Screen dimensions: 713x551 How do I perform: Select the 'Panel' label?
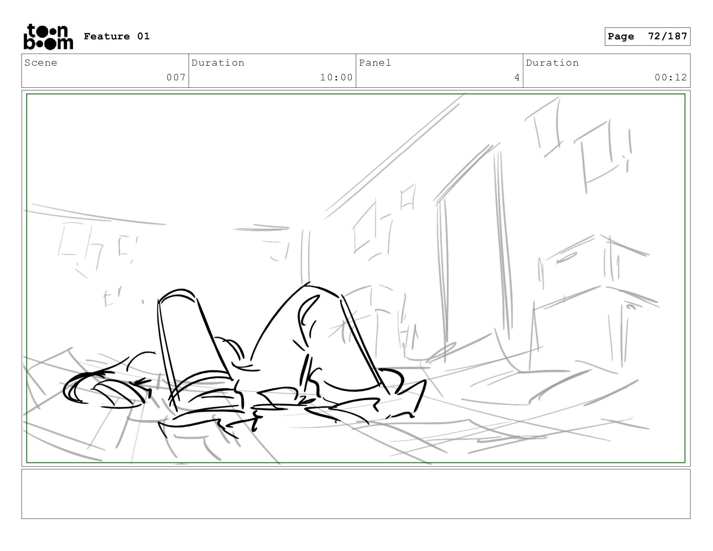tap(375, 63)
